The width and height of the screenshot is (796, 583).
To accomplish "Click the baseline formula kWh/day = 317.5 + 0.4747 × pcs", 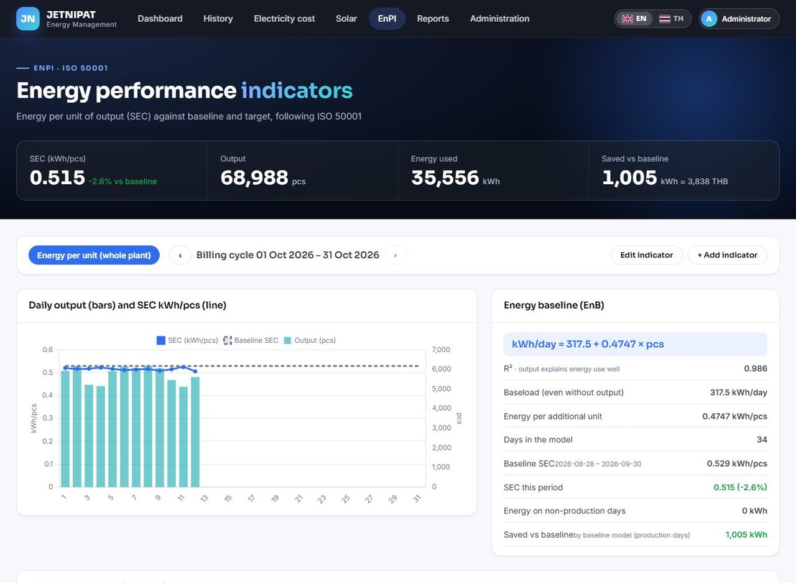I will coord(635,344).
